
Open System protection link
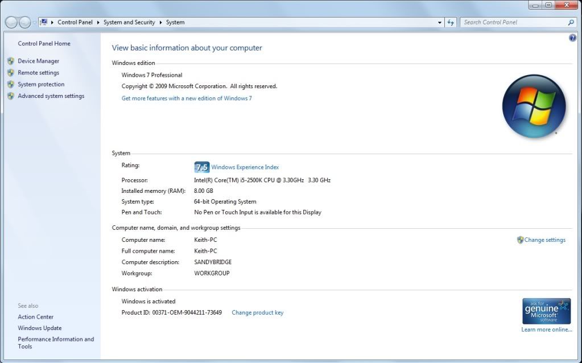(41, 84)
